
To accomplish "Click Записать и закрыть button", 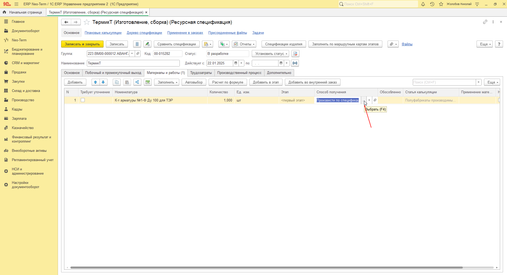I will (82, 44).
